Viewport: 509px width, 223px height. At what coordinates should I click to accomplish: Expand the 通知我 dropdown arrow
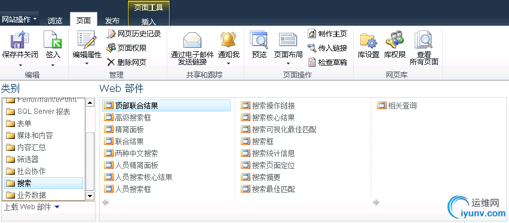click(x=229, y=64)
